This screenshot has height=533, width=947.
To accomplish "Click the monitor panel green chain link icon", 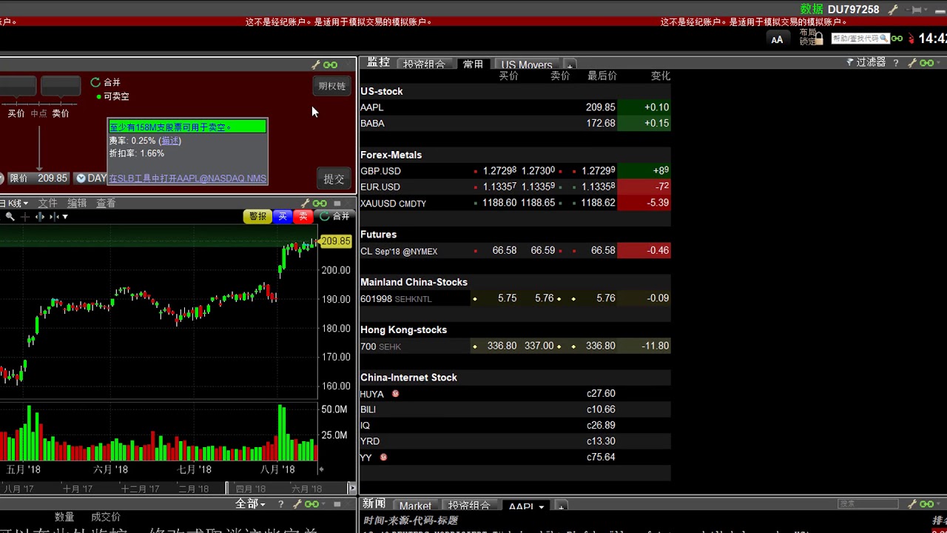I will pos(926,63).
